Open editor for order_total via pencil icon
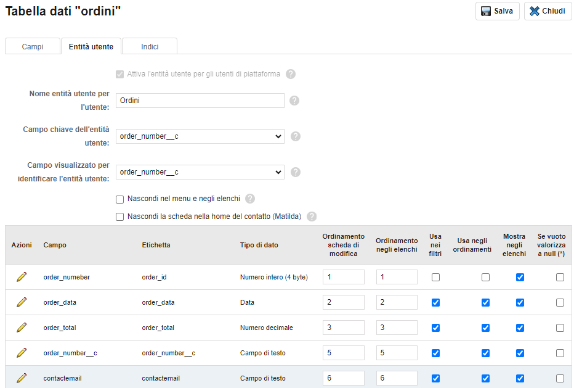This screenshot has width=574, height=388. pos(22,328)
